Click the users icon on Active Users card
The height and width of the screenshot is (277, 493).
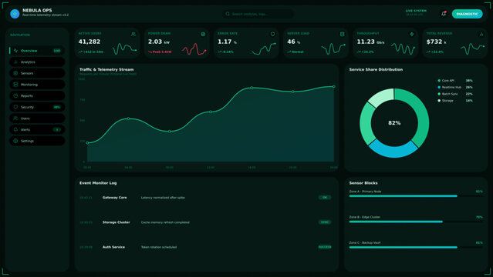pos(133,34)
